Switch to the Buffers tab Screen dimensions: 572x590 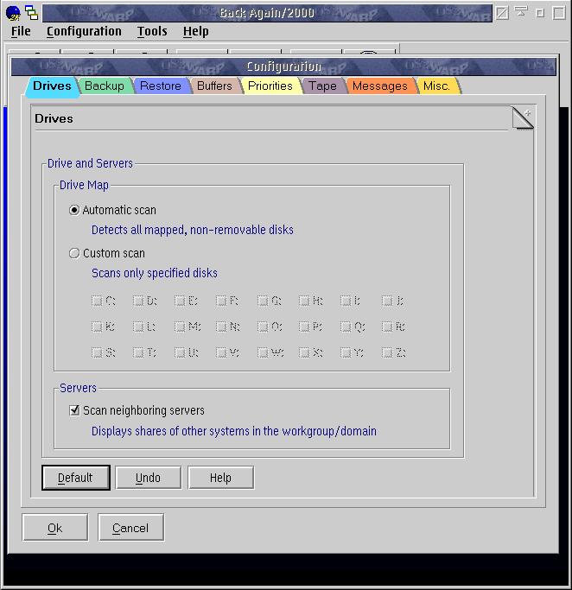click(214, 86)
